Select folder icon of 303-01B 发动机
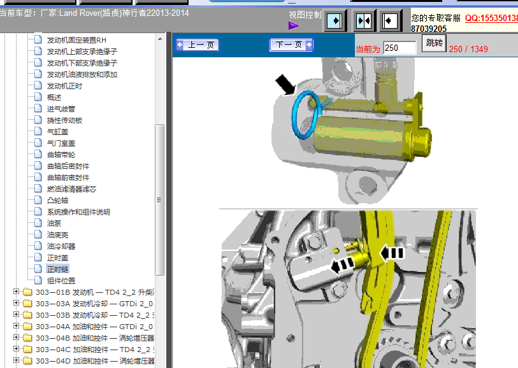The height and width of the screenshot is (368, 518). pos(27,292)
